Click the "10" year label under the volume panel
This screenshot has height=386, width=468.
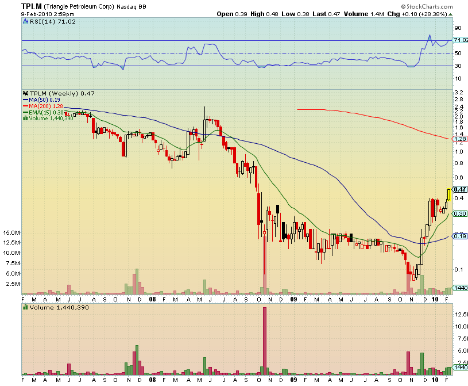(435, 380)
